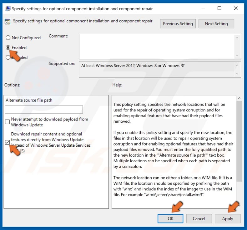Click 'If you enable this policy setting' paragraph

tap(173, 149)
